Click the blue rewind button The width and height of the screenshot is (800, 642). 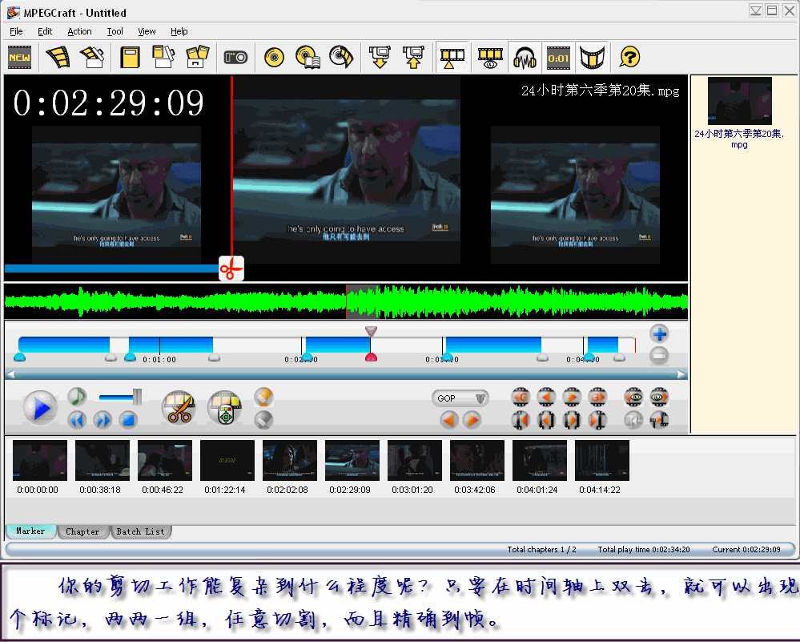(x=77, y=420)
